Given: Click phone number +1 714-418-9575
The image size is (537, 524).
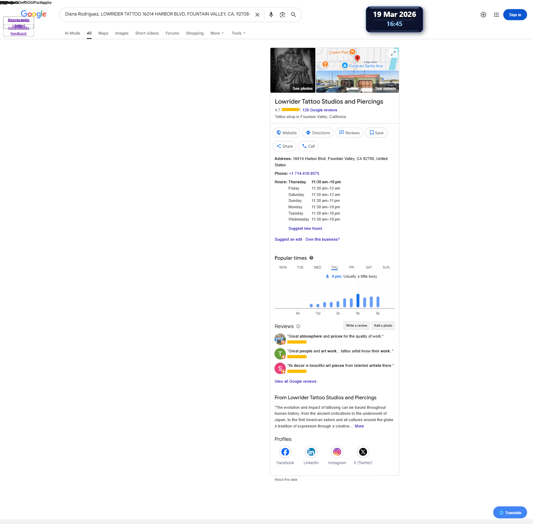Looking at the screenshot, I should click(x=304, y=173).
